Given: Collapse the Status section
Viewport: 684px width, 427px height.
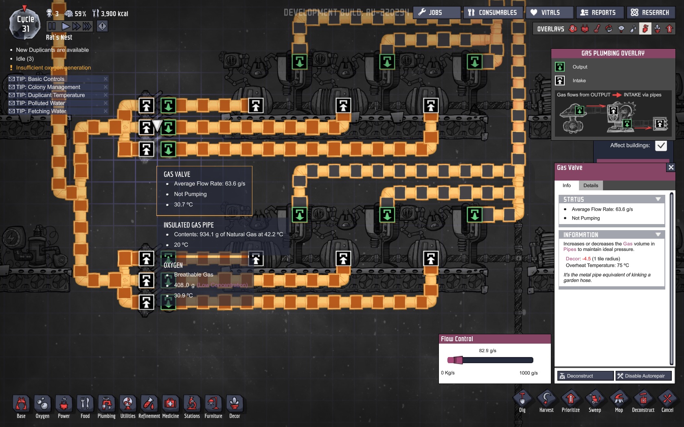Looking at the screenshot, I should pyautogui.click(x=658, y=199).
